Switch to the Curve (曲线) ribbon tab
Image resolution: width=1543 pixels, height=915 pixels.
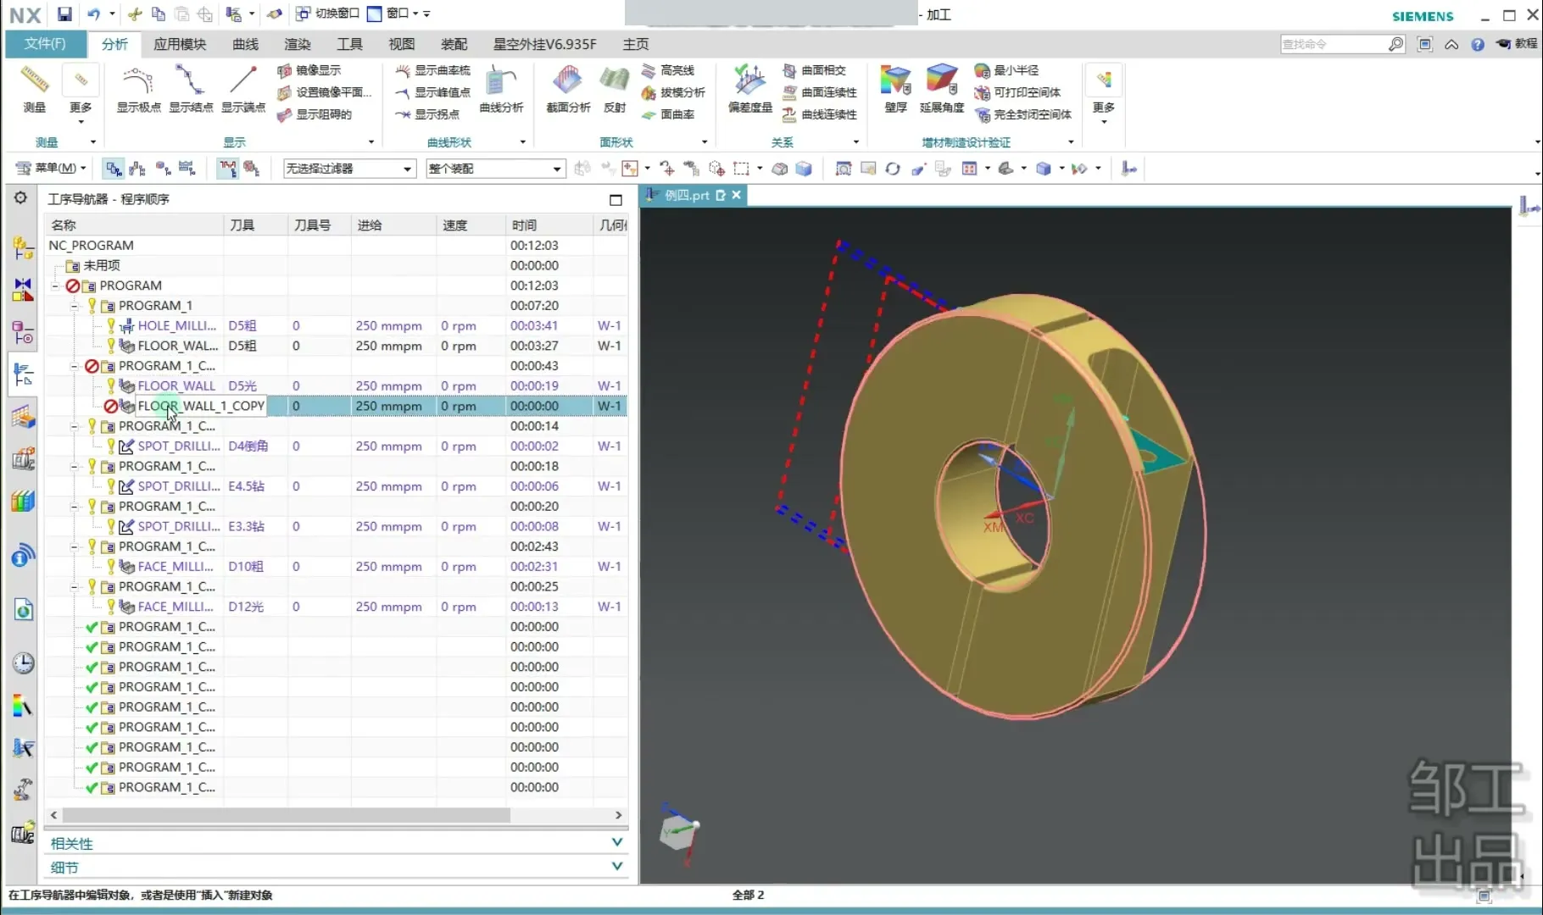[245, 44]
